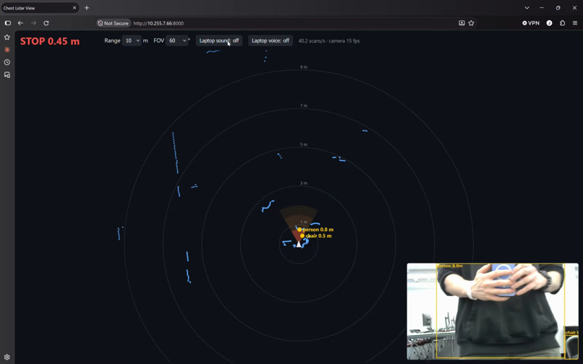
Task: Toggle the Laptop voice: off button
Action: pyautogui.click(x=271, y=40)
